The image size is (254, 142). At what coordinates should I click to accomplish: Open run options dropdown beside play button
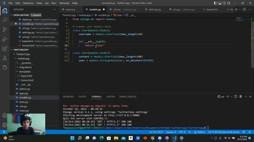pyautogui.click(x=240, y=9)
